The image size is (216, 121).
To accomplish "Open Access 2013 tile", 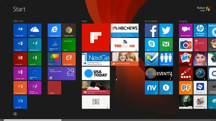I will pyautogui.click(x=20, y=59).
